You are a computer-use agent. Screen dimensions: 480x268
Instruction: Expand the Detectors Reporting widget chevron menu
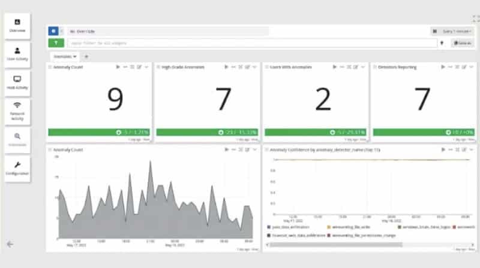click(472, 67)
